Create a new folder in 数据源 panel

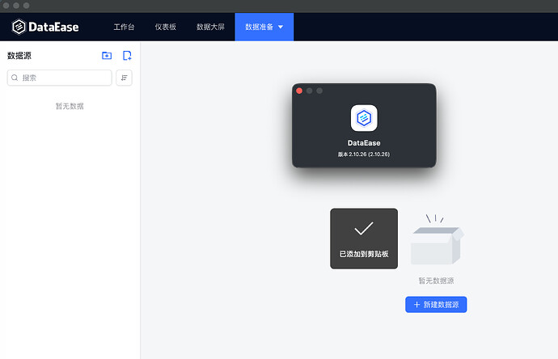[107, 56]
